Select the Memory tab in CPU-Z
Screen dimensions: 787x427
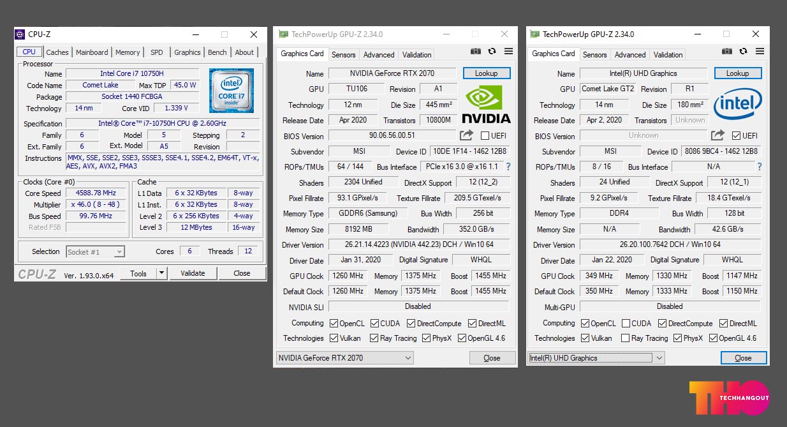click(128, 52)
